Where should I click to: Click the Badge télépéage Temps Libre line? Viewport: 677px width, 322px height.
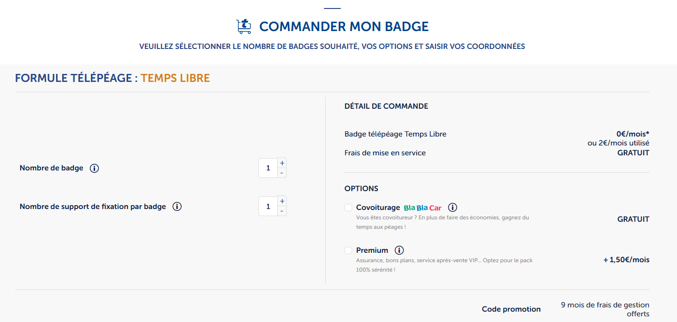pos(395,134)
